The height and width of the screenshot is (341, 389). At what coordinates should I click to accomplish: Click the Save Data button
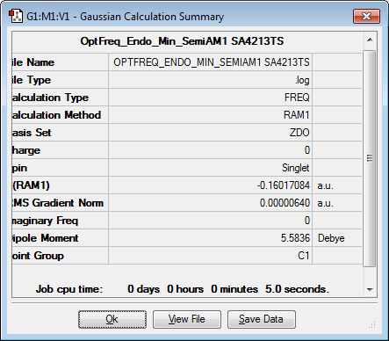click(x=262, y=319)
